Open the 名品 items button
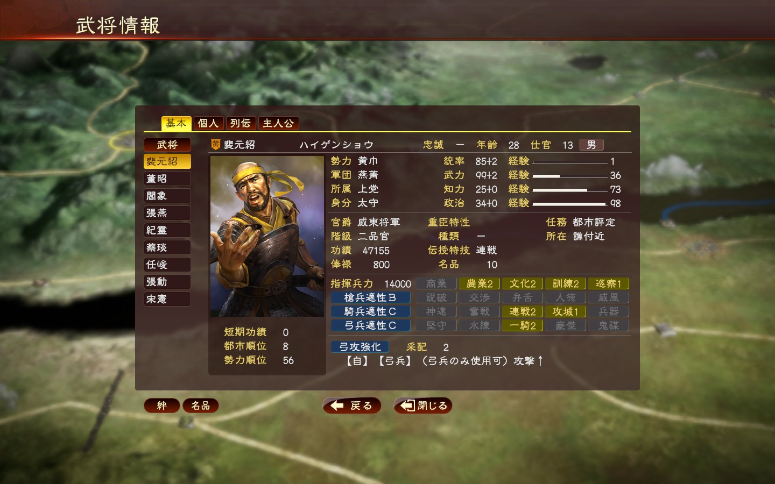The width and height of the screenshot is (775, 484). point(201,405)
